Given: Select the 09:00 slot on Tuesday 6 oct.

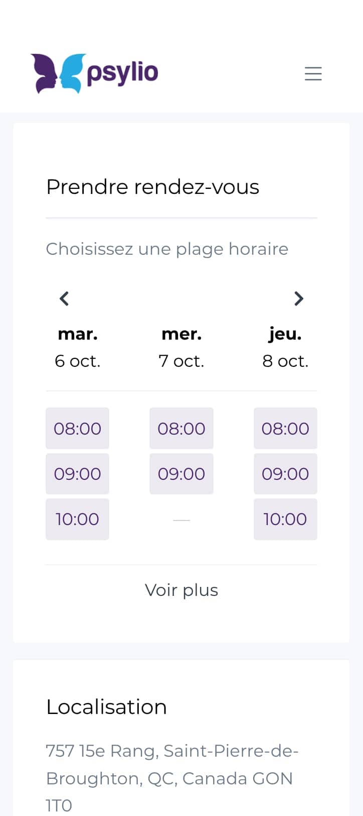Looking at the screenshot, I should pyautogui.click(x=77, y=473).
